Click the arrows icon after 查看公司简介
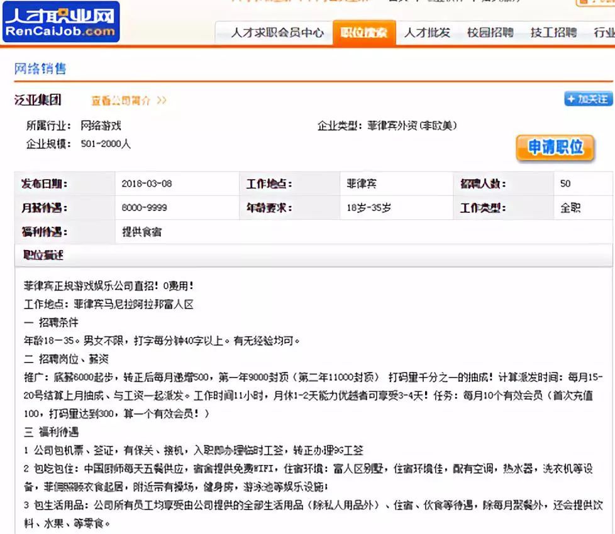This screenshot has width=615, height=534. coord(160,101)
